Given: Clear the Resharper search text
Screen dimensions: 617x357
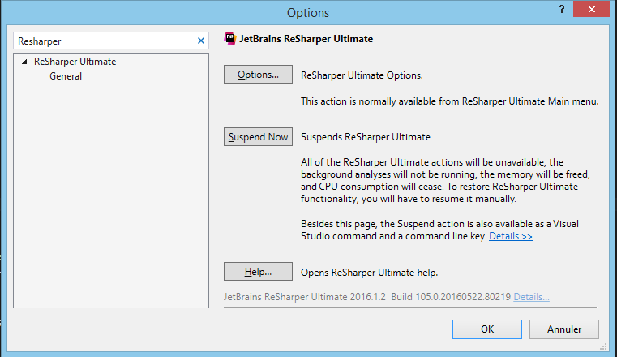Looking at the screenshot, I should pyautogui.click(x=201, y=41).
